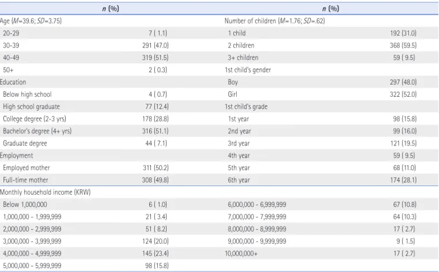Select the '3,000,000 - 3,999,999' income label
Image resolution: width=439 pixels, height=272 pixels.
pyautogui.click(x=32, y=241)
